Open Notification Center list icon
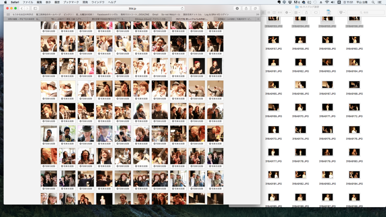This screenshot has height=217, width=386. 380,2
